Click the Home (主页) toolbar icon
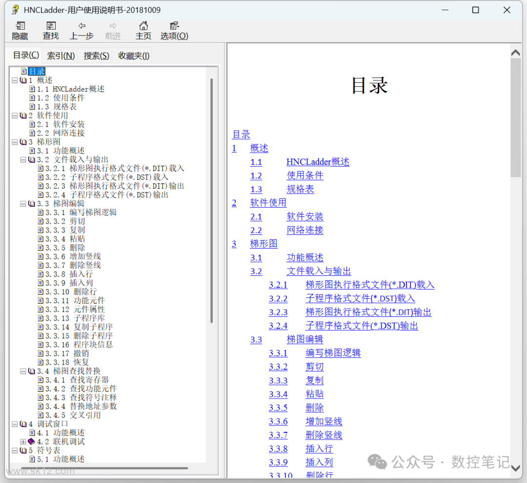The height and width of the screenshot is (483, 527). (143, 26)
